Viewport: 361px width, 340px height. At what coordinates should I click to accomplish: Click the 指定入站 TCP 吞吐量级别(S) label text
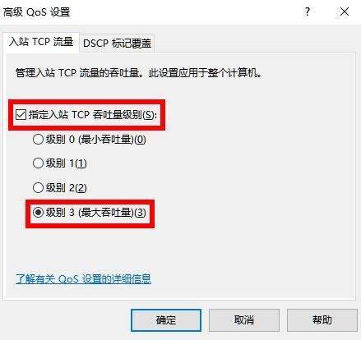tap(93, 115)
